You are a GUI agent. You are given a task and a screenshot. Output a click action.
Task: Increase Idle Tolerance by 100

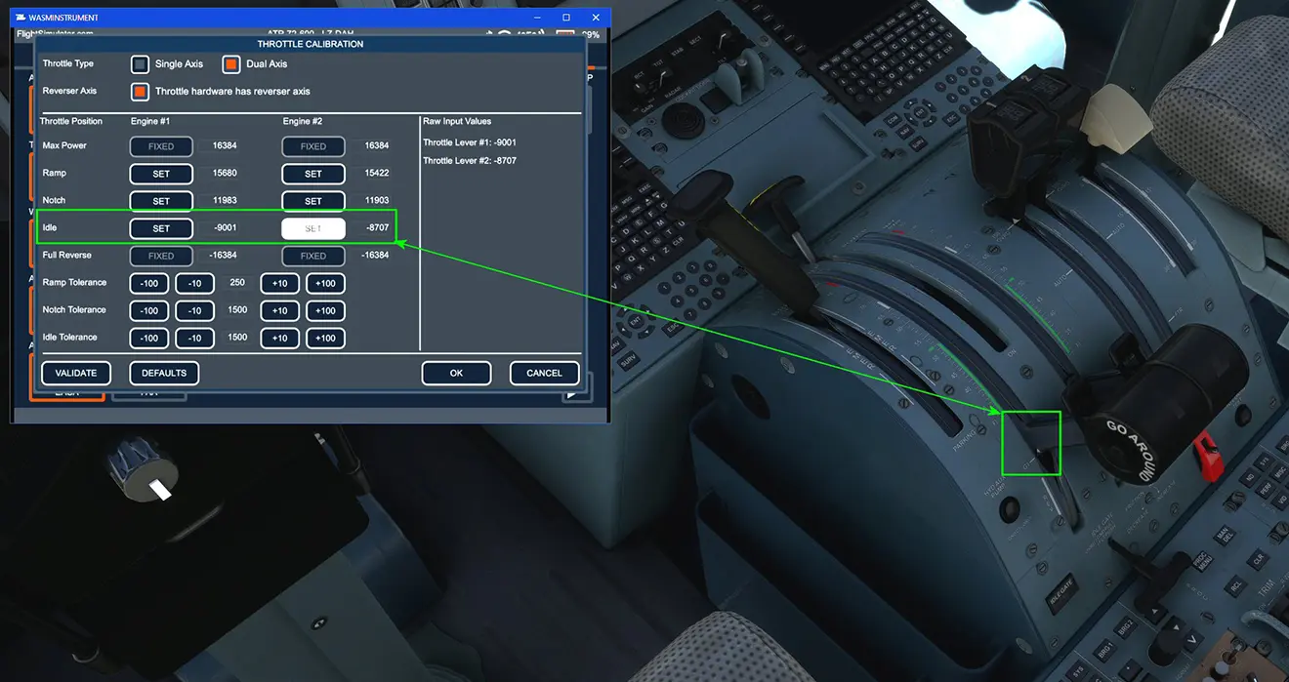[326, 338]
